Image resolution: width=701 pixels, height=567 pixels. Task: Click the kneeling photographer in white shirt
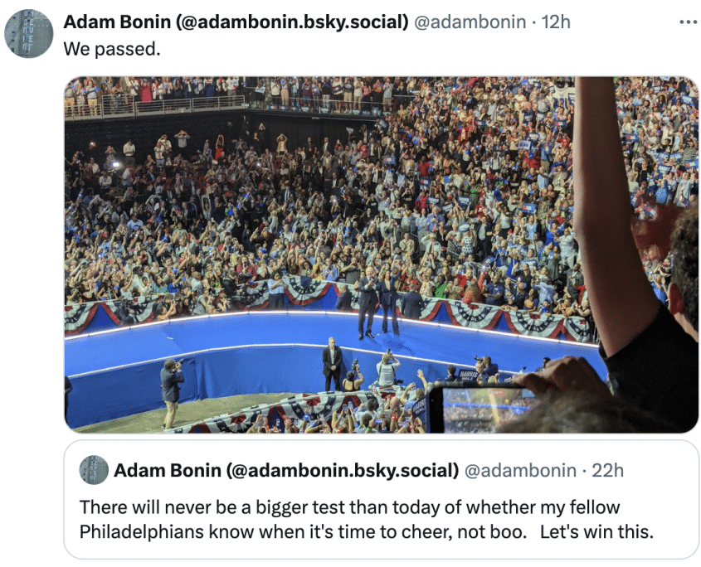pos(387,368)
